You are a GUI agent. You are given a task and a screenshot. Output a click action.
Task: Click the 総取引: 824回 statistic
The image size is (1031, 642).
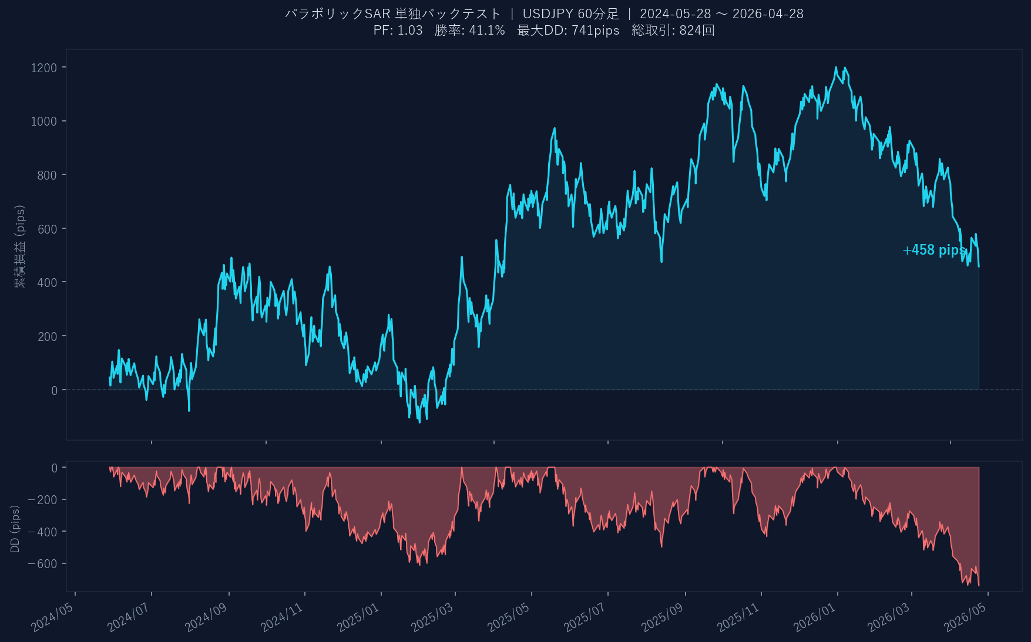click(x=673, y=31)
